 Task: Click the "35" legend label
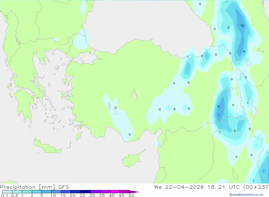102,195
